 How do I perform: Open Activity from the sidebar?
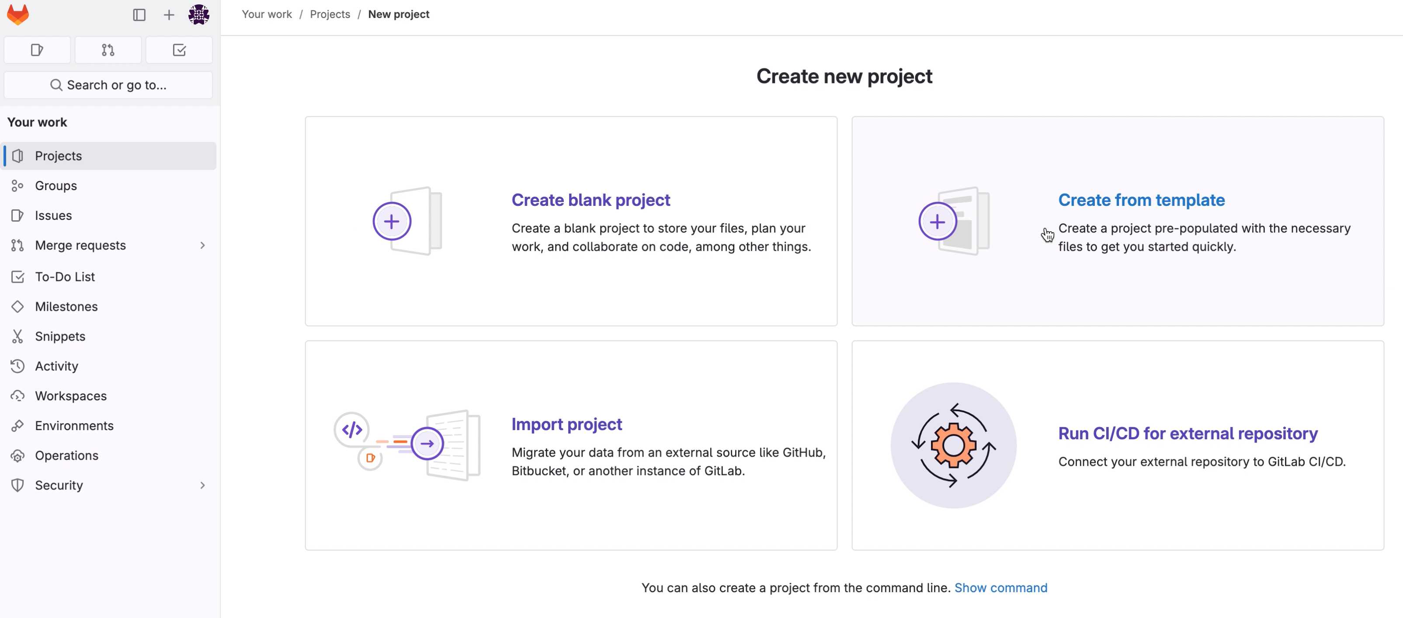point(56,366)
